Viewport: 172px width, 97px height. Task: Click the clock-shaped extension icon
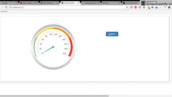[x=140, y=7]
